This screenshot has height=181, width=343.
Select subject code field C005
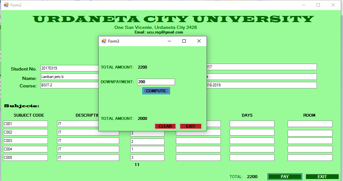coord(25,158)
